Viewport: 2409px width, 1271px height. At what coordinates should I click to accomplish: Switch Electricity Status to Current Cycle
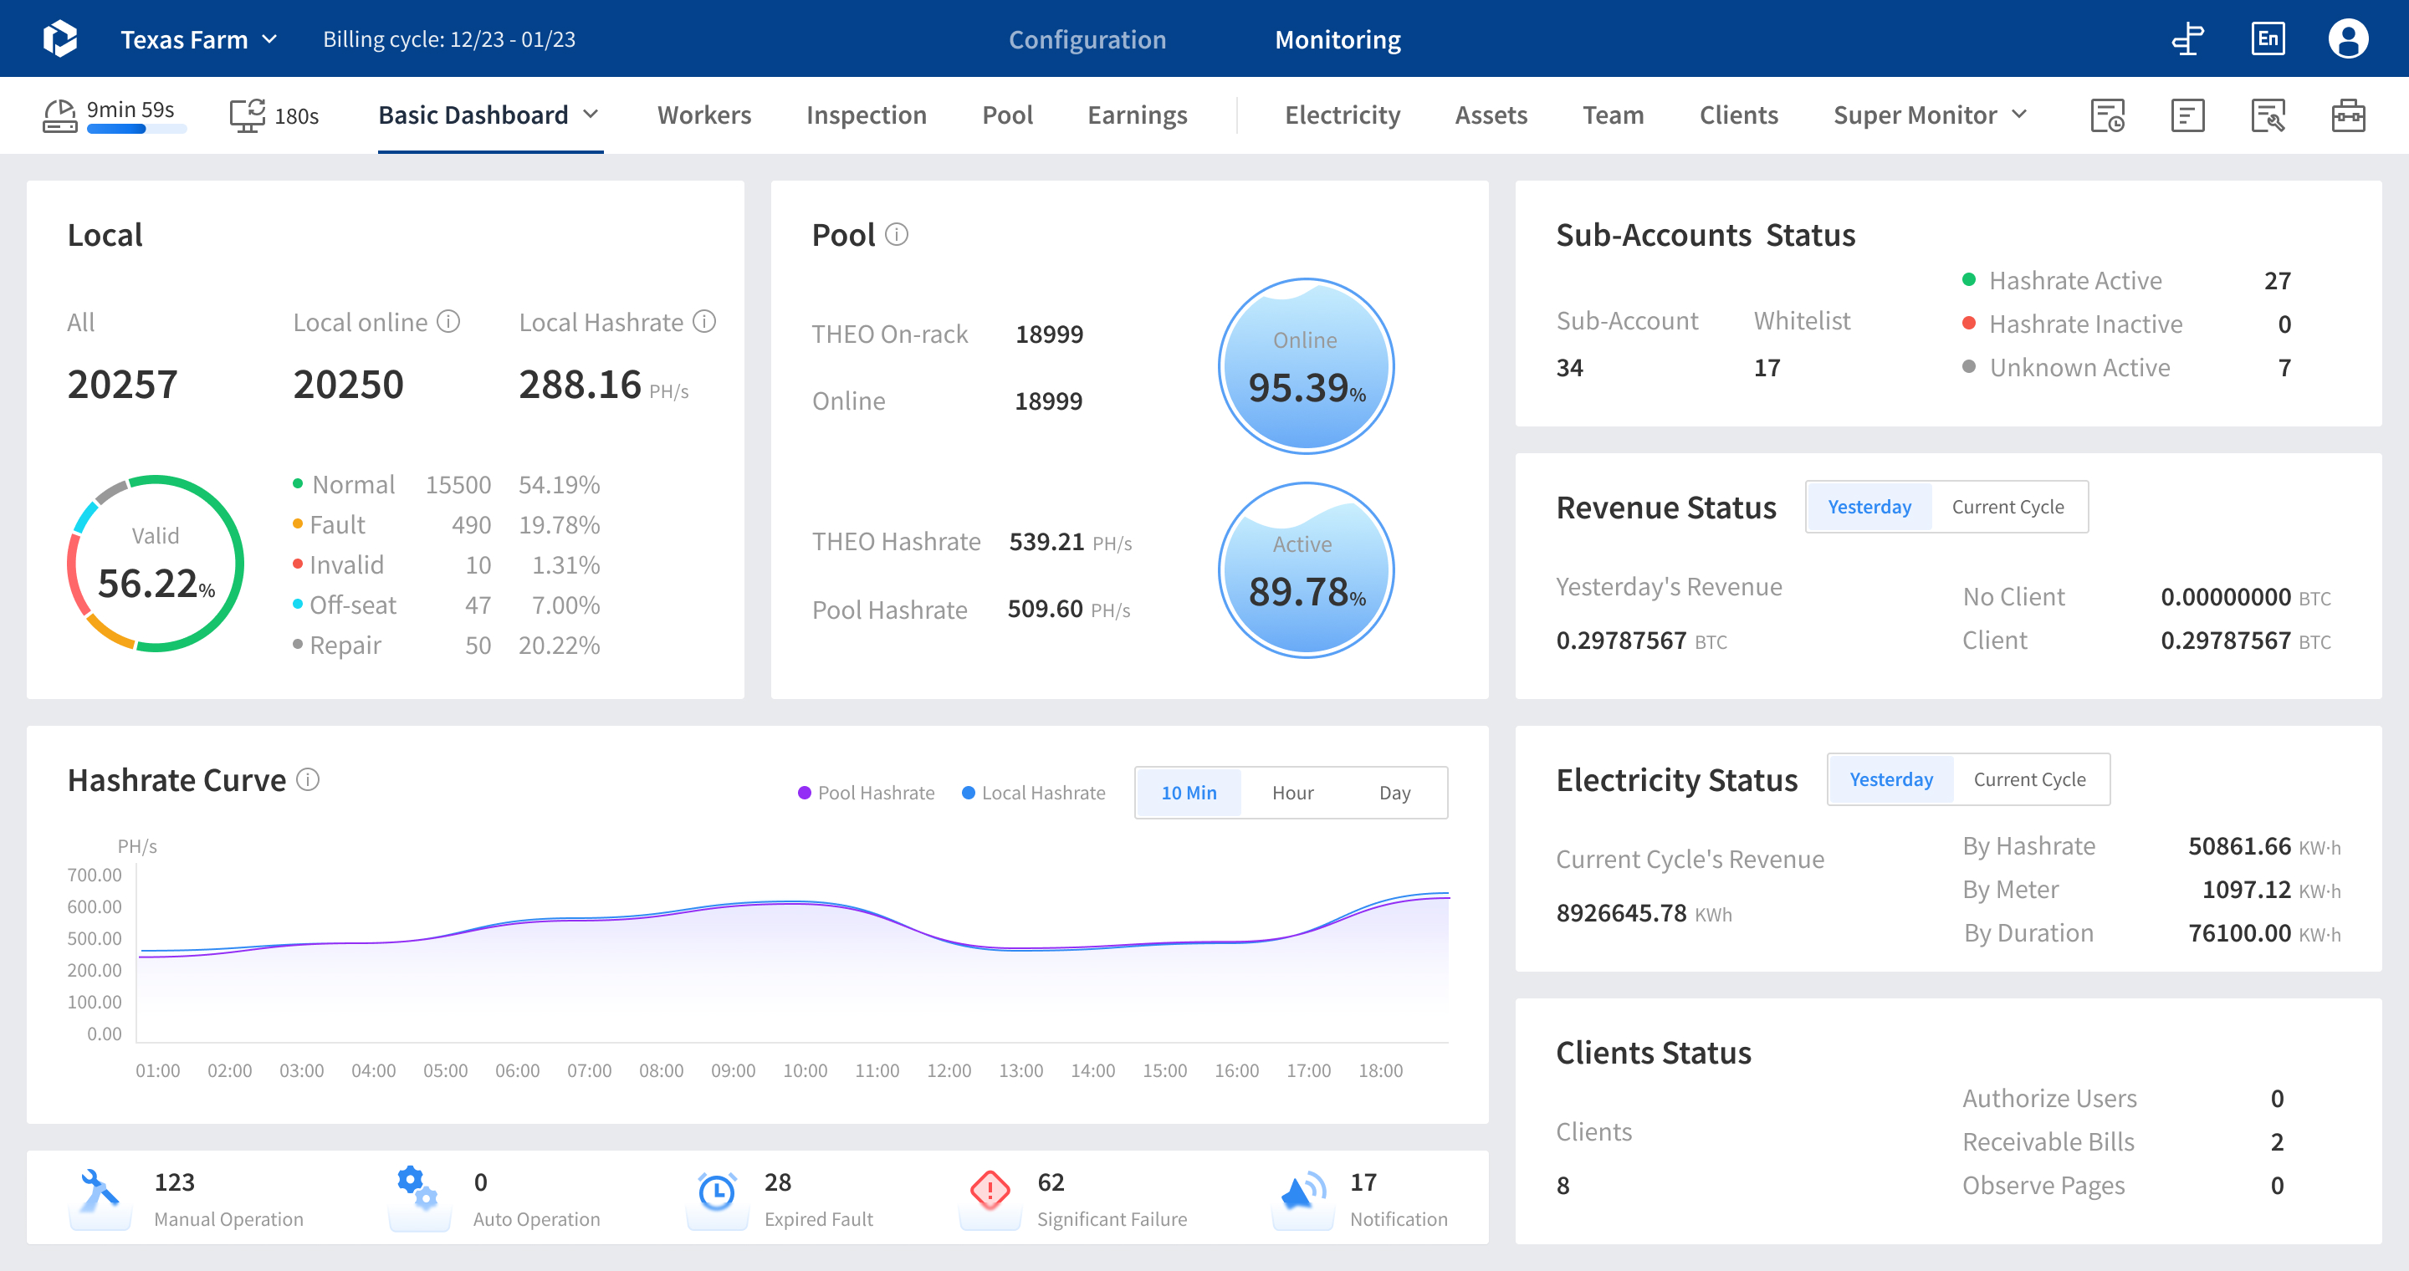(2029, 778)
